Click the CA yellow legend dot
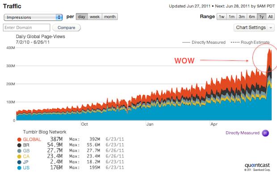Viewport: 277px width, 175px height. pos(19,156)
